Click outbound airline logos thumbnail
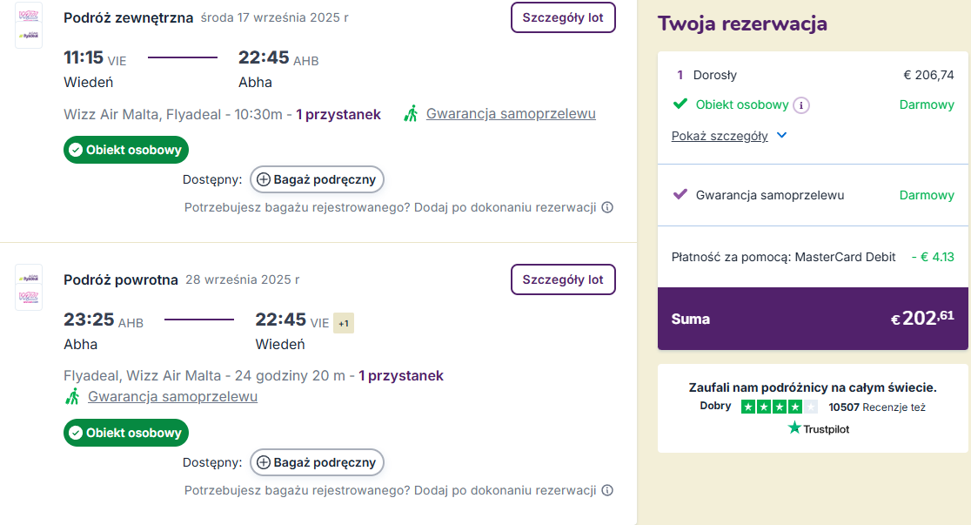The height and width of the screenshot is (525, 971). pos(29,24)
